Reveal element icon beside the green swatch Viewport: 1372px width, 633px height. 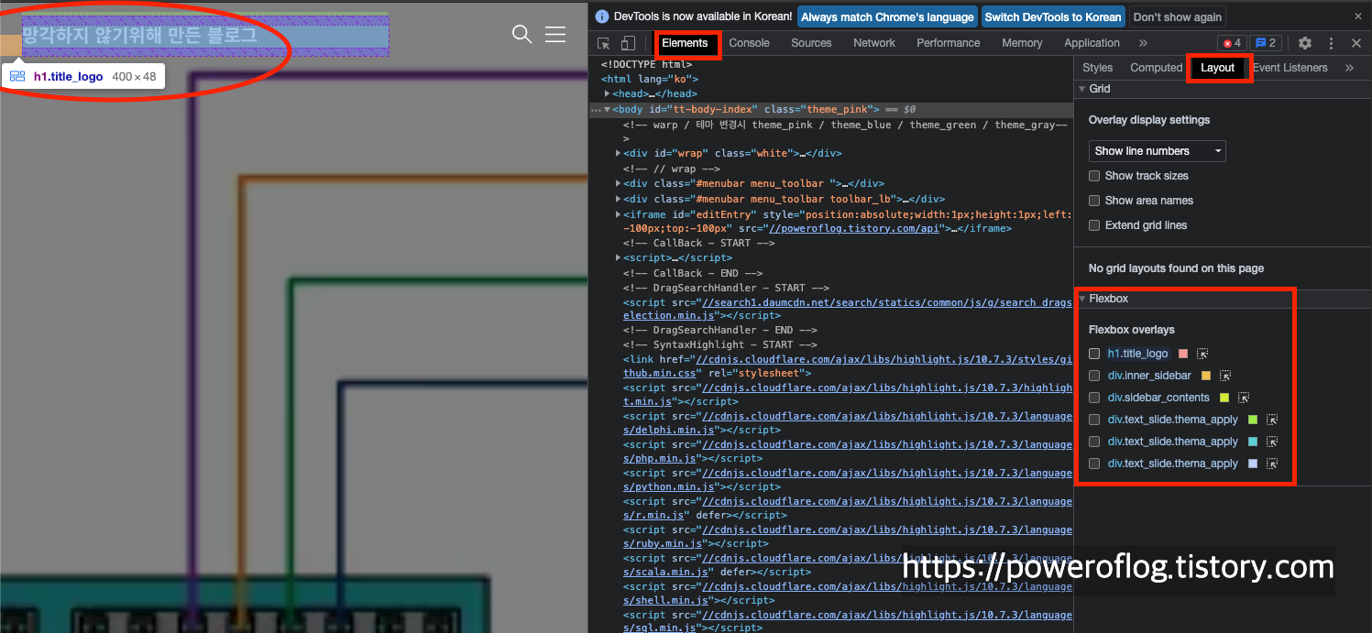point(1272,420)
